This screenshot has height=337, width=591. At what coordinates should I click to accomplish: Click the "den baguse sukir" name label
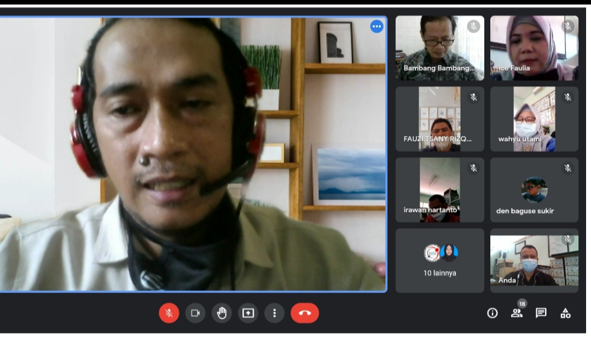tap(525, 211)
